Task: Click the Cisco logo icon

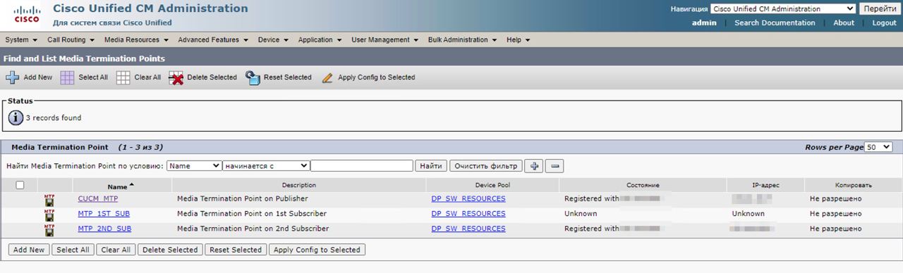Action: click(26, 14)
